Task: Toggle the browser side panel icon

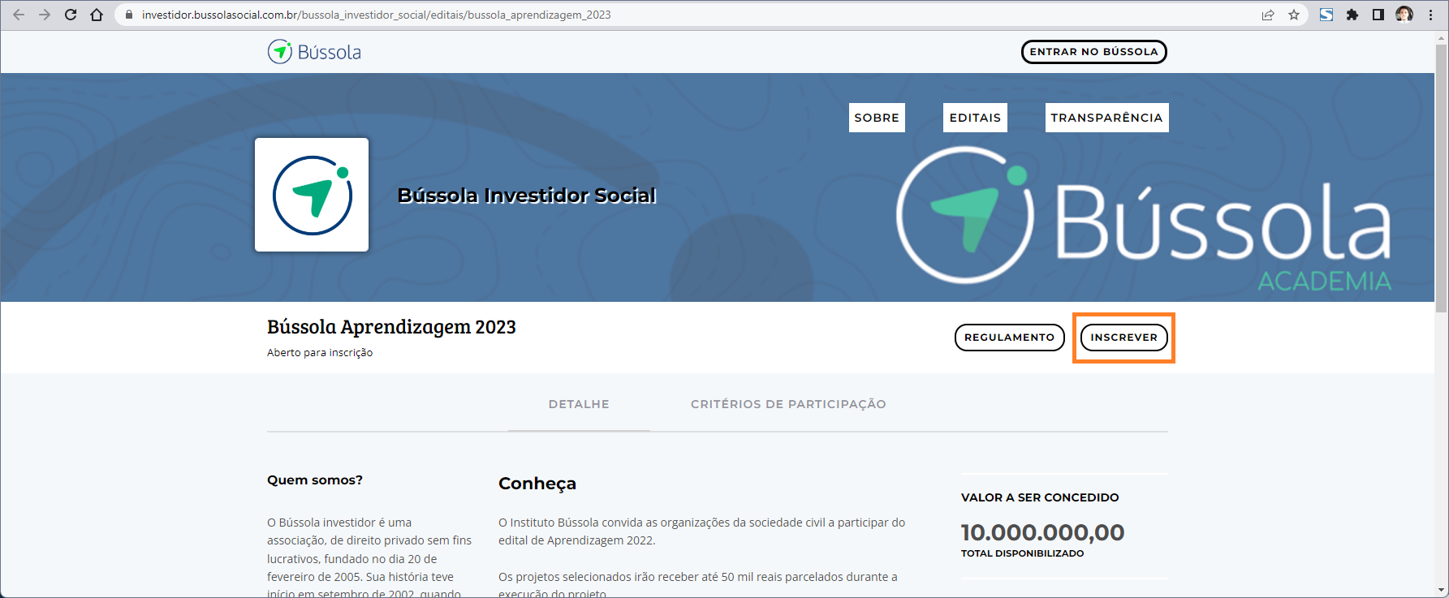Action: 1378,15
